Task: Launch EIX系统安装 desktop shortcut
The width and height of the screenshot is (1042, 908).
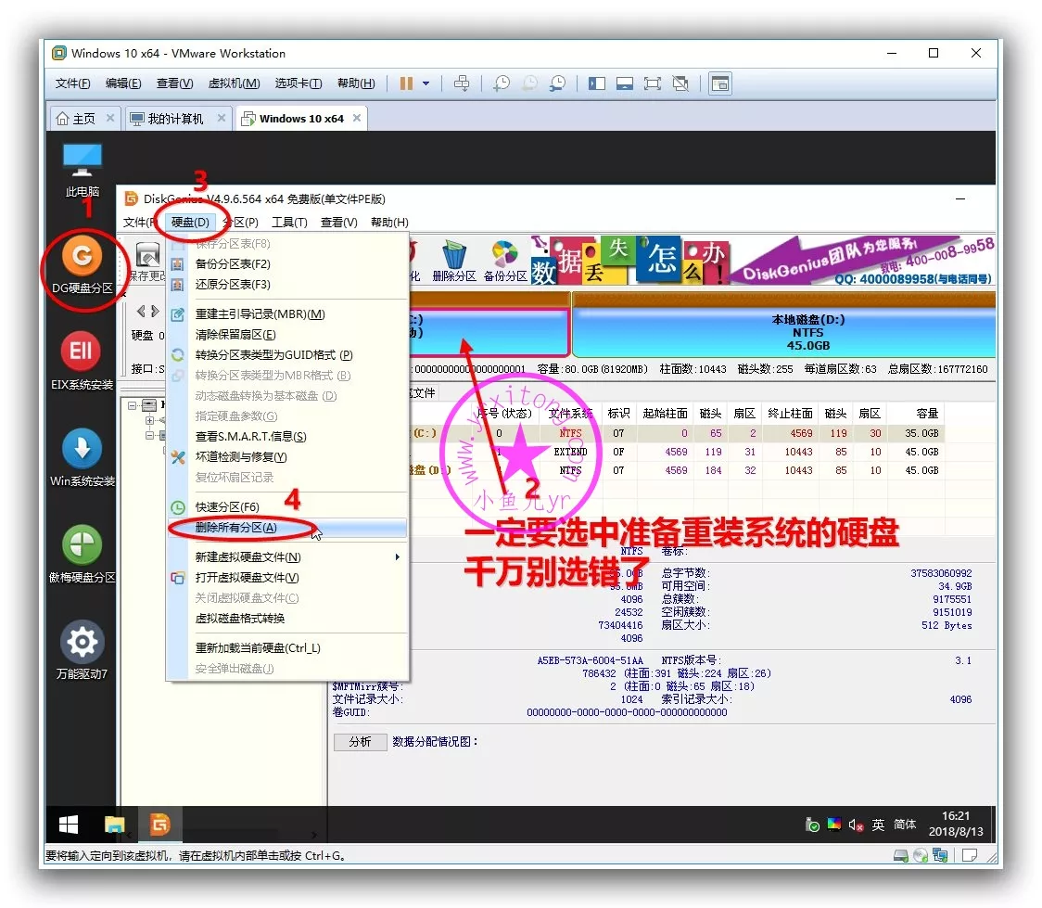Action: pyautogui.click(x=82, y=360)
